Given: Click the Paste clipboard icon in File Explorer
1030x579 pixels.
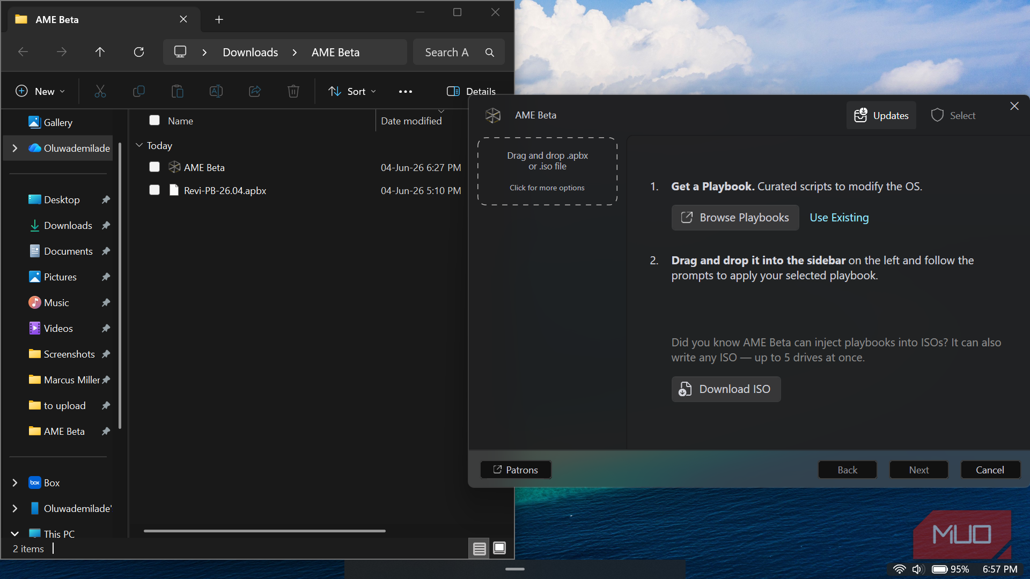Looking at the screenshot, I should pyautogui.click(x=178, y=92).
